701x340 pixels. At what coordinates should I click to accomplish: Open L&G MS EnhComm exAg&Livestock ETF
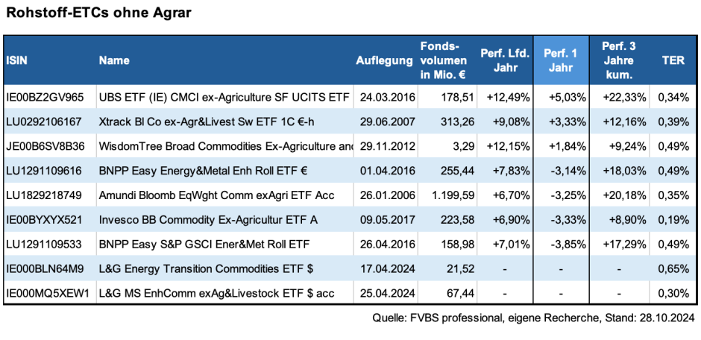tap(214, 293)
